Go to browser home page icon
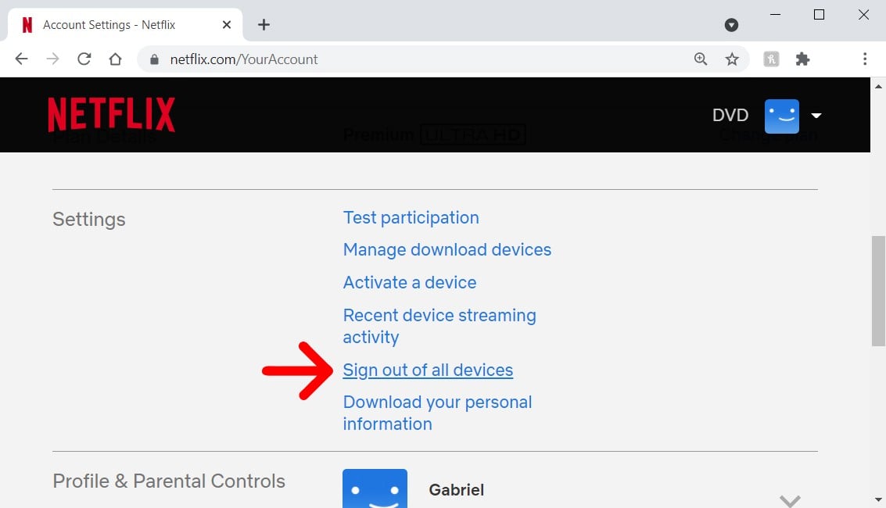 click(116, 59)
